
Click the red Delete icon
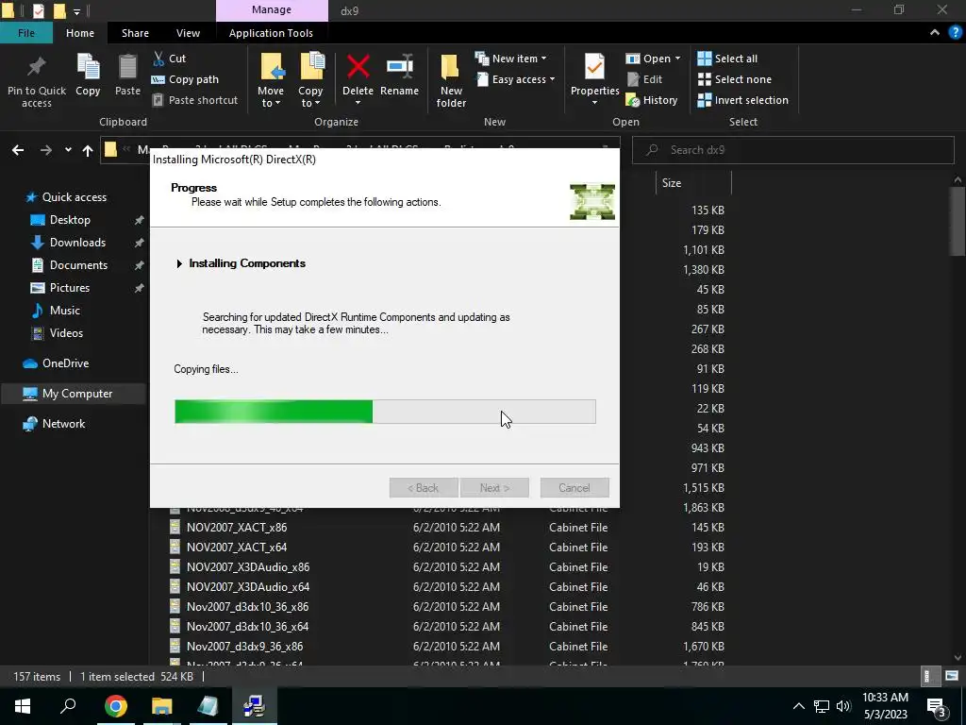(x=358, y=67)
